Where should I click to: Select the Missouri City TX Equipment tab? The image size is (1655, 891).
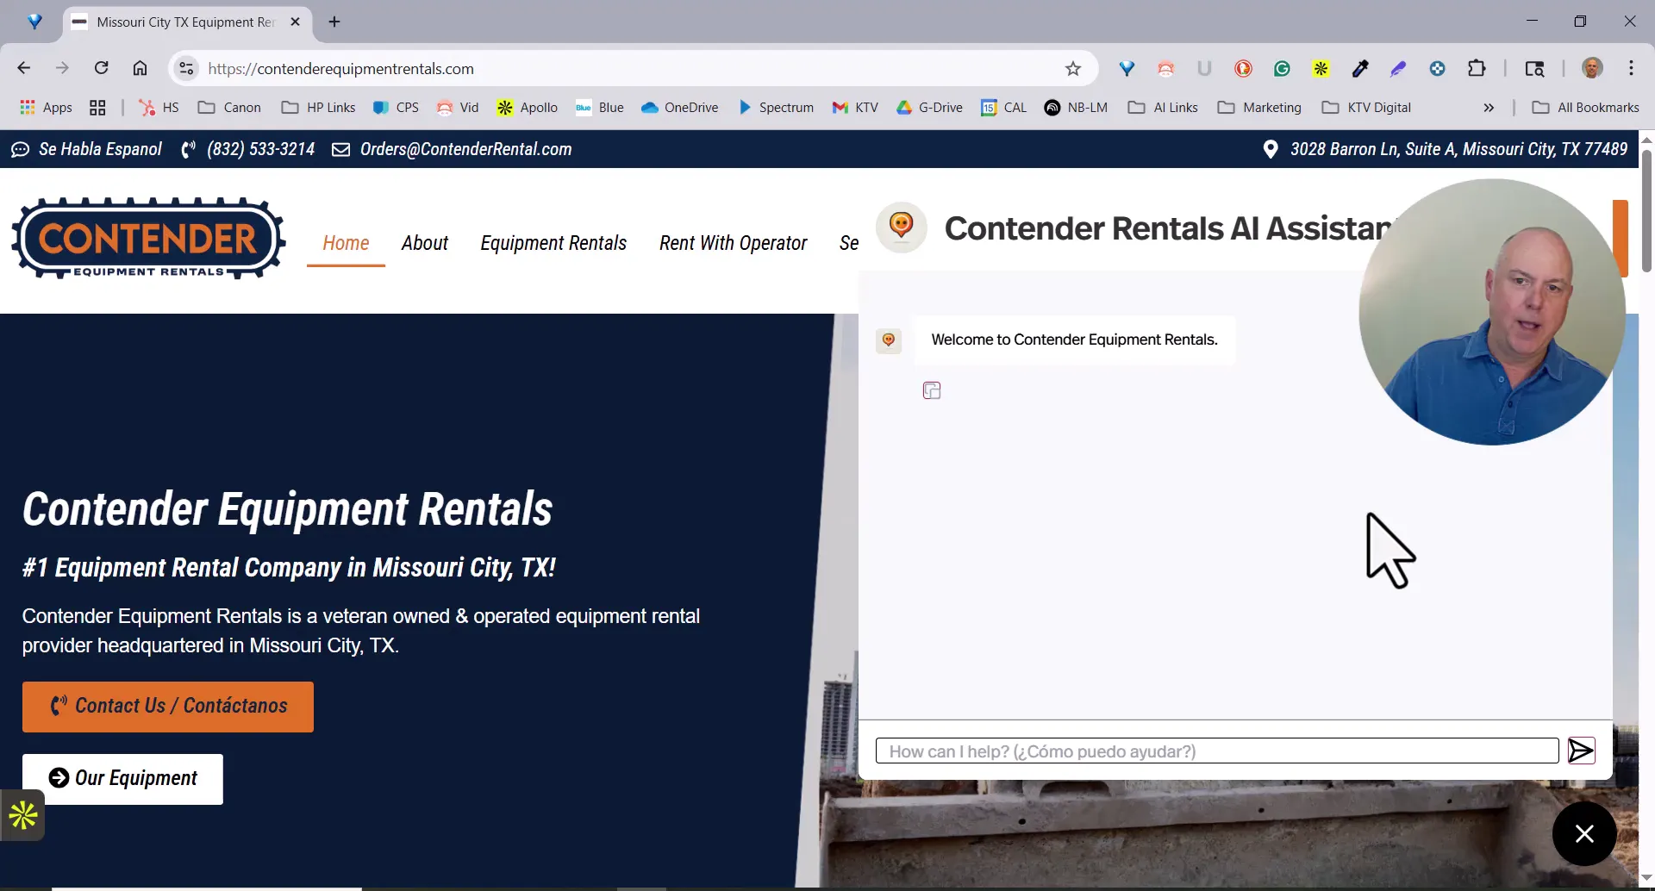point(185,22)
